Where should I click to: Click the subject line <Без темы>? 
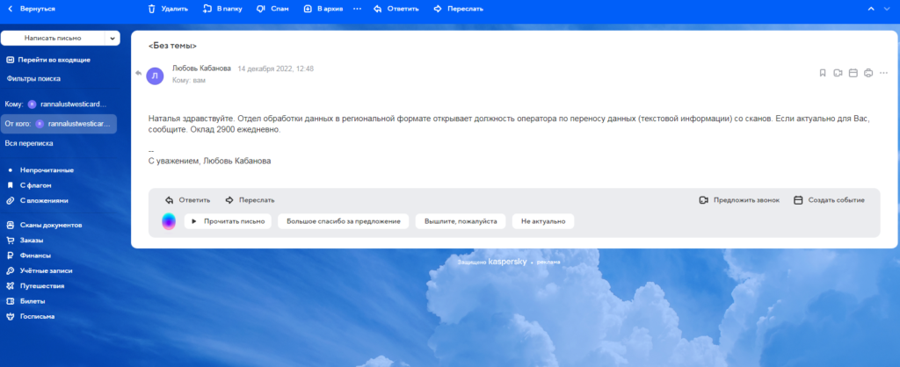172,46
